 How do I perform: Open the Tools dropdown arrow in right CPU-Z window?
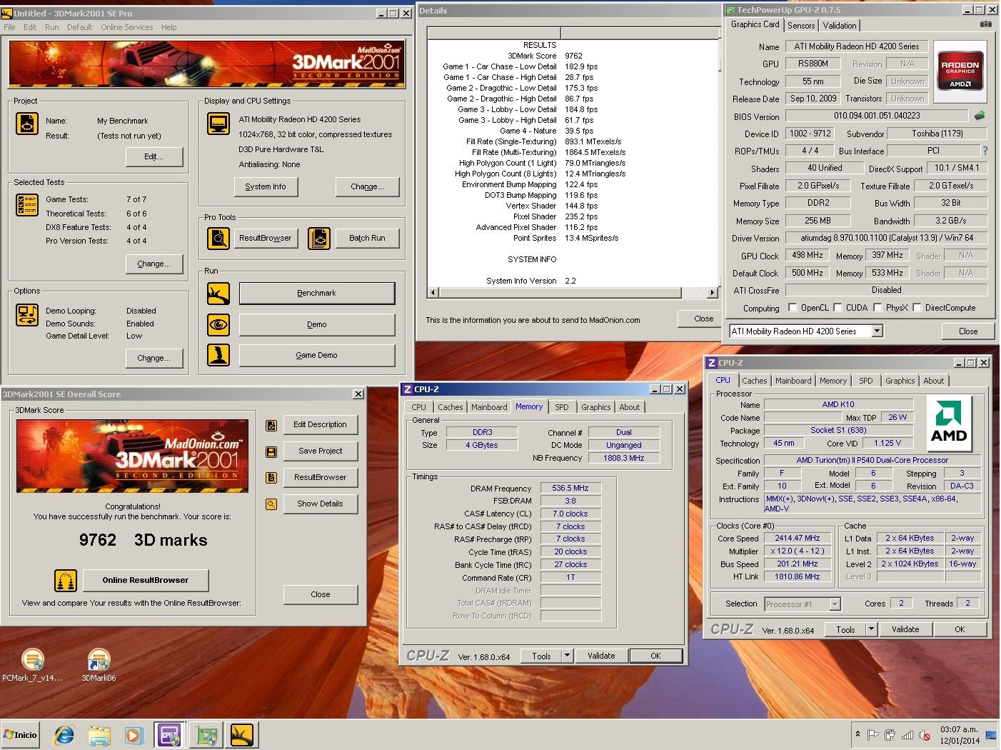pos(871,629)
